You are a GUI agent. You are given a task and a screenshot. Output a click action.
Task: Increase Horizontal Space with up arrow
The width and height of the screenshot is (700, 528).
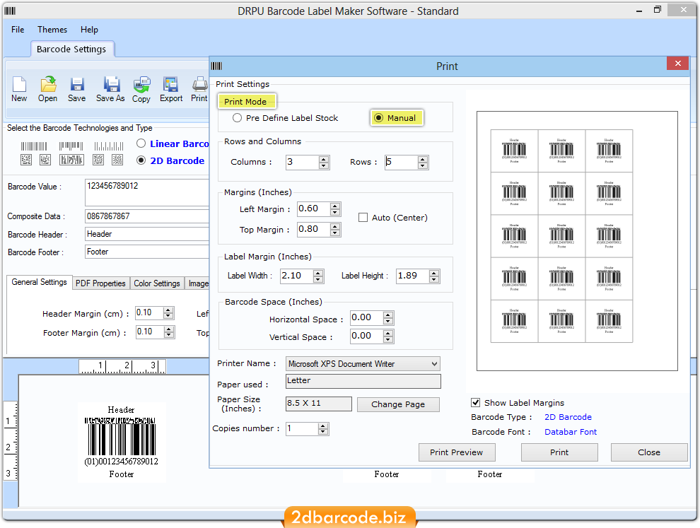(388, 315)
